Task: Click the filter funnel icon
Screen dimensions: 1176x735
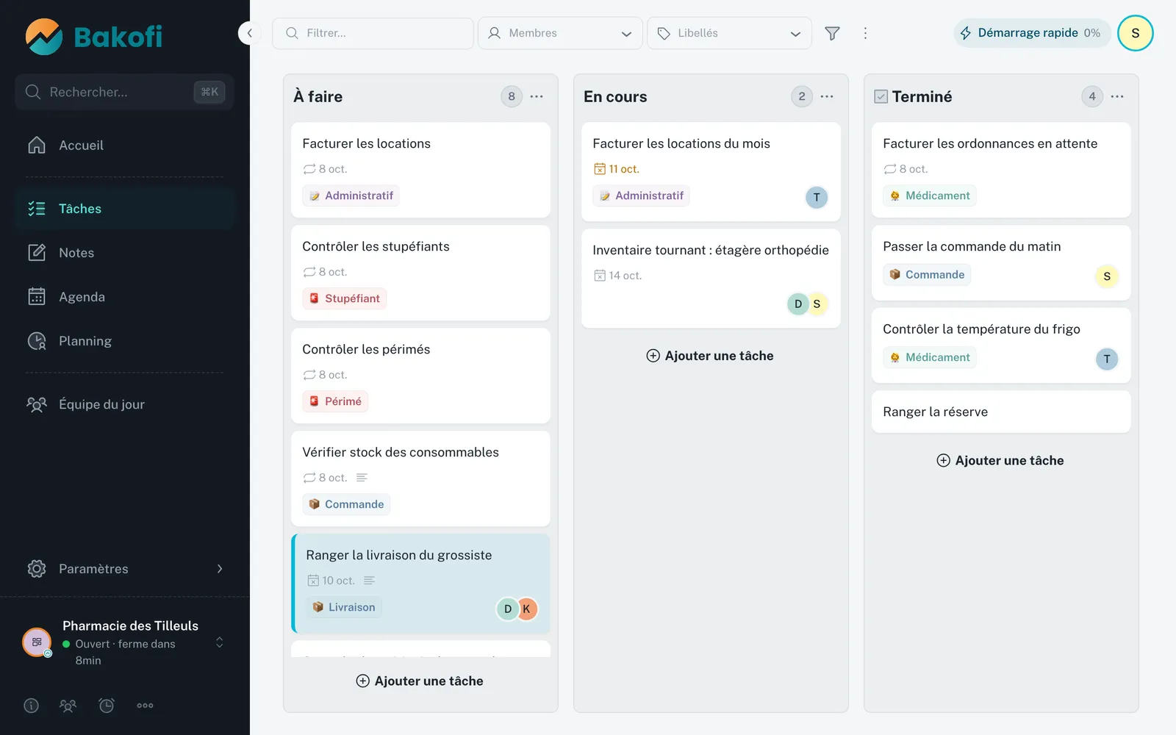Action: 832,33
